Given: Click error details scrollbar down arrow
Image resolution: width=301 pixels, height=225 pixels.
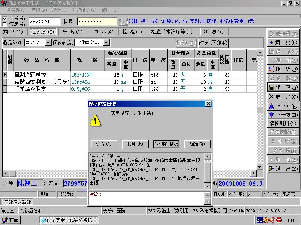Looking at the screenshot, I should click(x=208, y=186).
